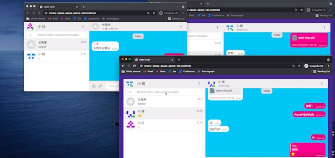This screenshot has width=335, height=158.
Task: Bookmark page with star icon in front window
Action: [x=299, y=66]
